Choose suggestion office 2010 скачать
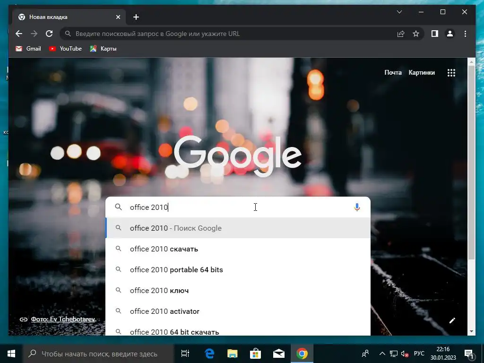Image resolution: width=484 pixels, height=363 pixels. (238, 249)
